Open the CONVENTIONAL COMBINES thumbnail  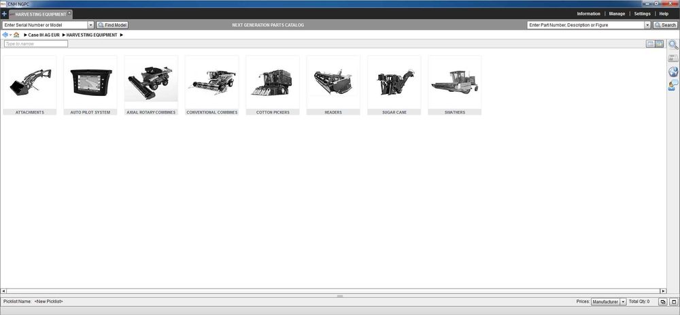pyautogui.click(x=212, y=82)
